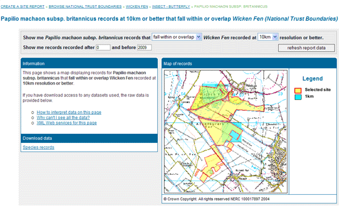Screen dimensions: 340x208
Task: Open 'How to interpret data on this page'
Action: (x=69, y=113)
